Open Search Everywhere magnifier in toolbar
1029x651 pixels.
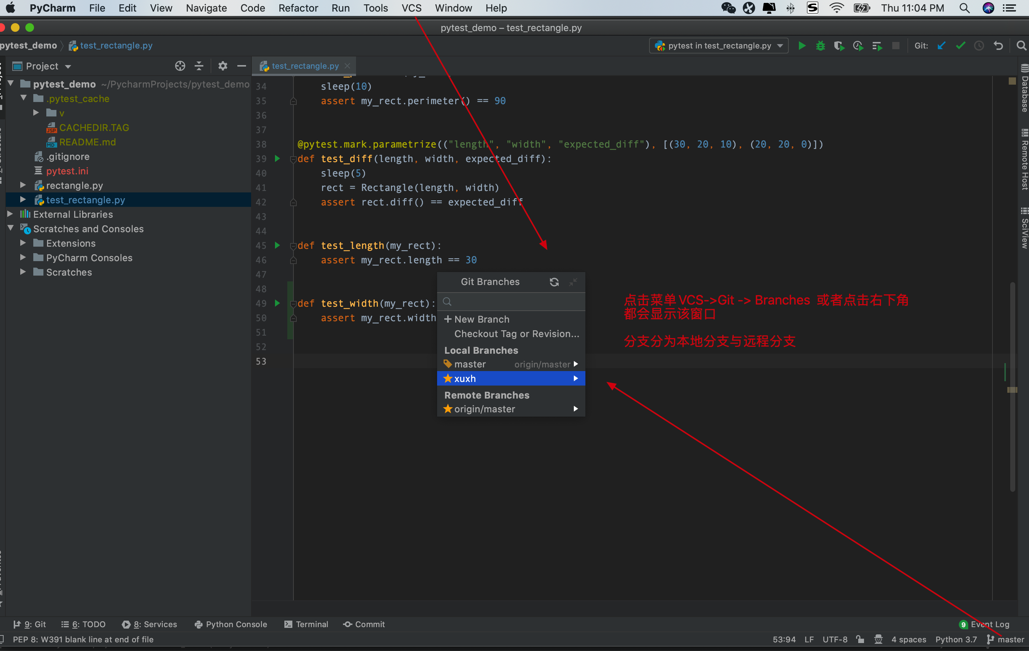tap(1021, 46)
